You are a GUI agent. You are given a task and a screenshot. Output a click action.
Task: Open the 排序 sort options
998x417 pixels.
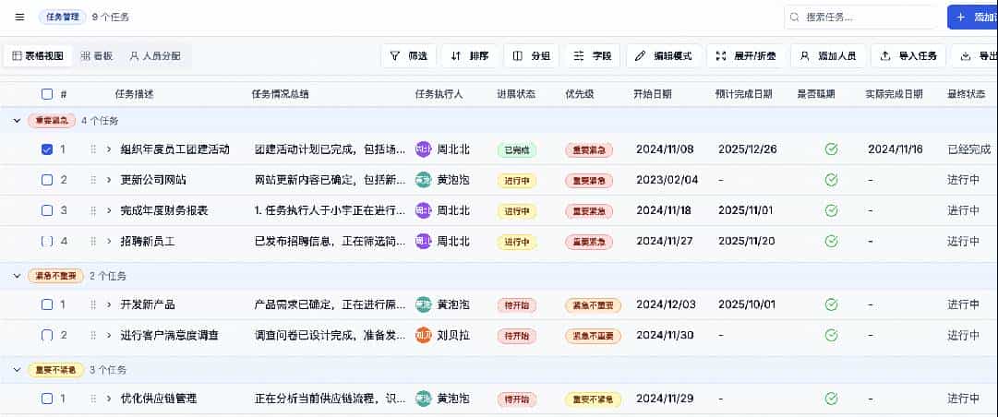(x=470, y=56)
